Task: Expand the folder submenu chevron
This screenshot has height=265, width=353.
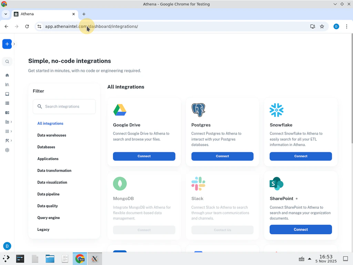Action: click(11, 122)
